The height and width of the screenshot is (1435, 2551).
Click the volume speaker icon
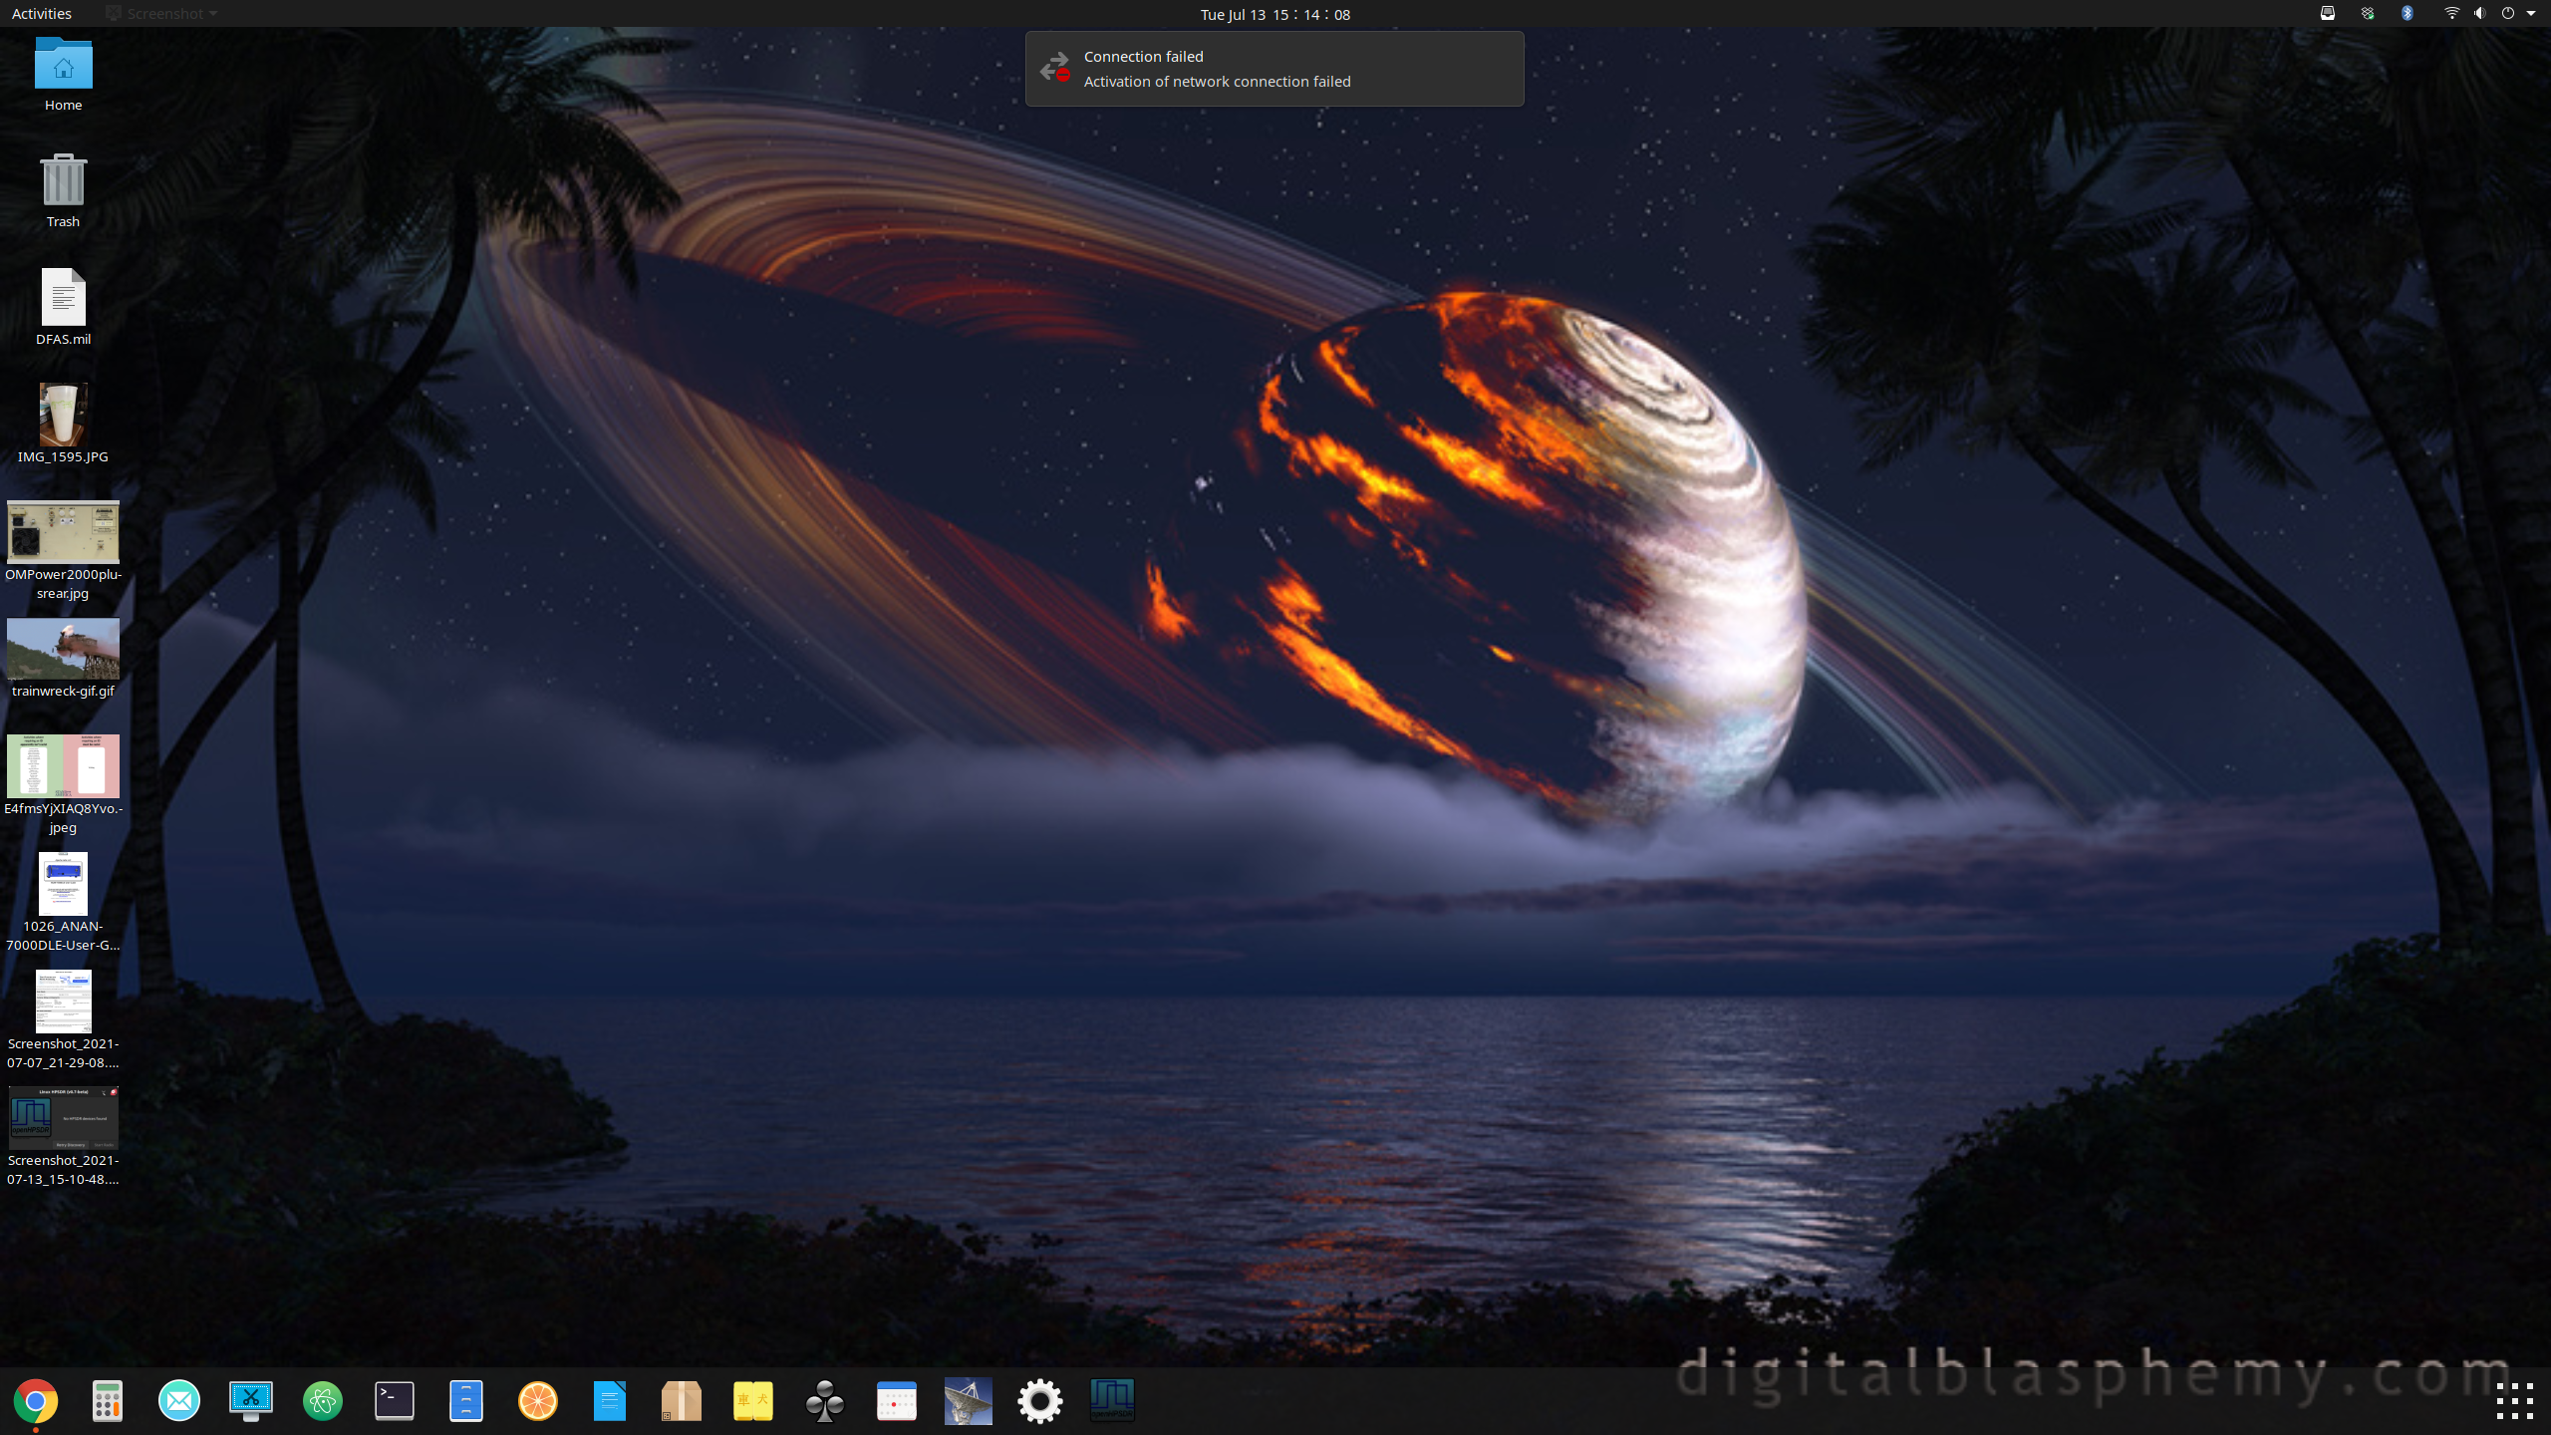(2479, 14)
